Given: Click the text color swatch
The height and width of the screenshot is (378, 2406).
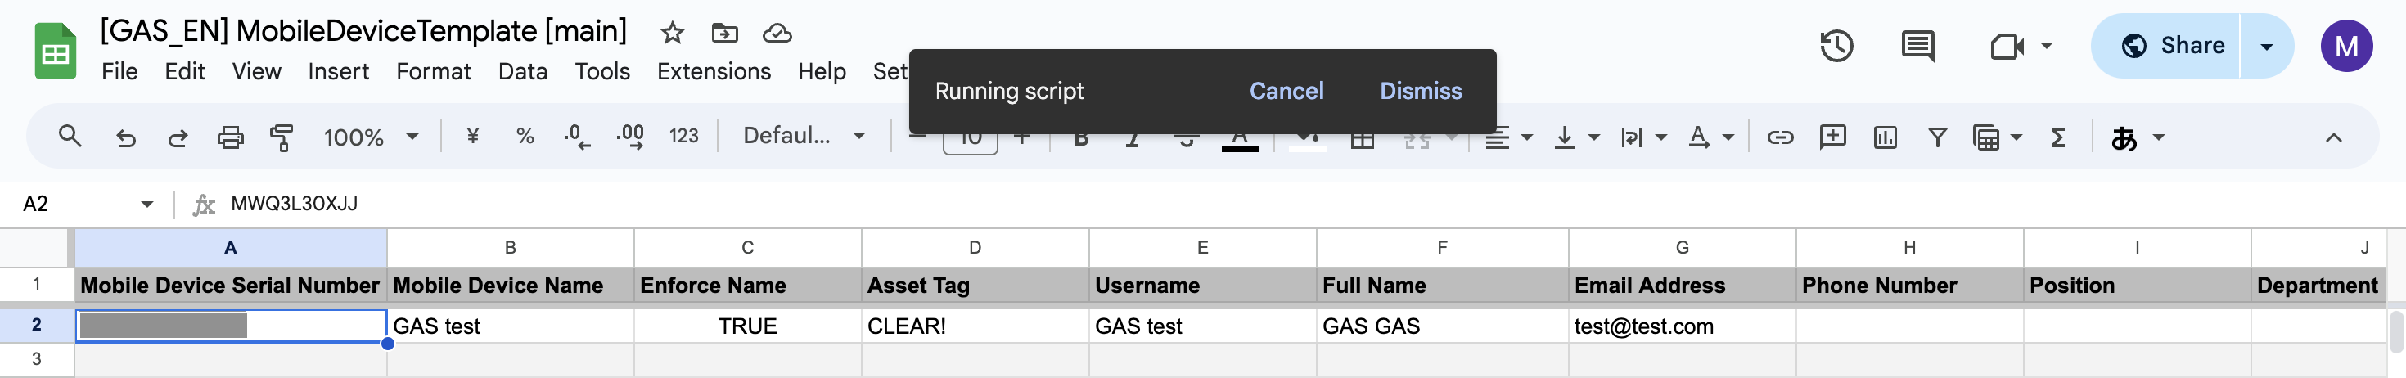Looking at the screenshot, I should (1240, 138).
